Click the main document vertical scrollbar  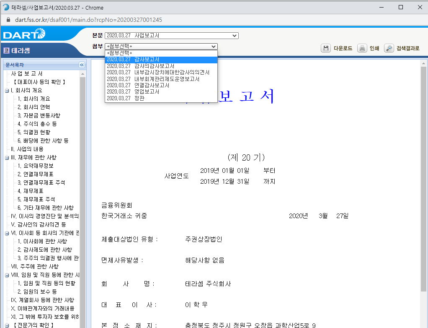(424, 179)
